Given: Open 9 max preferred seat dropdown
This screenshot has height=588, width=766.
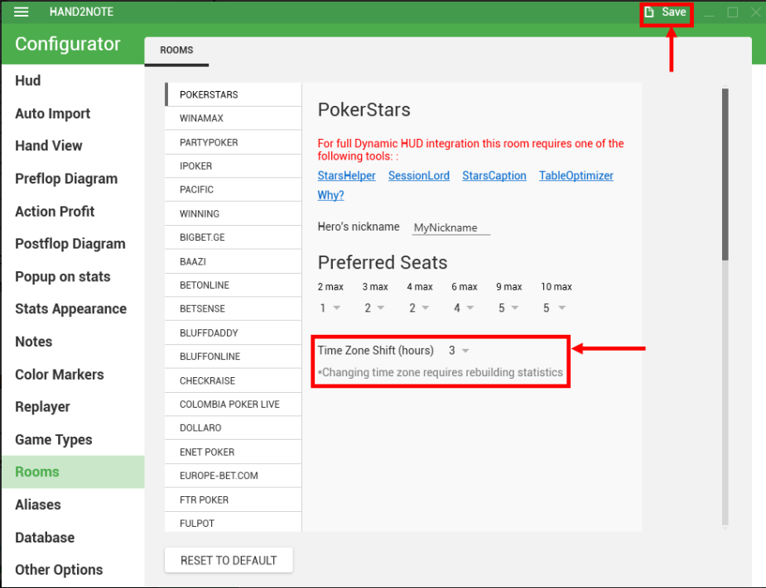Looking at the screenshot, I should coord(508,308).
